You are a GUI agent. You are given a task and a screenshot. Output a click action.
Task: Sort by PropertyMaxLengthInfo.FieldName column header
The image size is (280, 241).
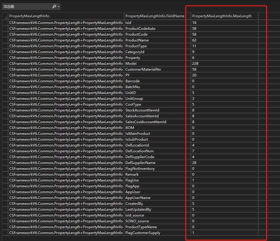[x=155, y=16]
